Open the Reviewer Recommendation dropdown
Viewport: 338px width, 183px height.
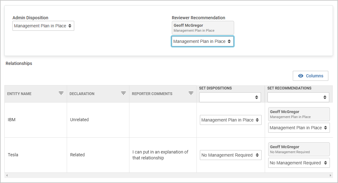(202, 41)
